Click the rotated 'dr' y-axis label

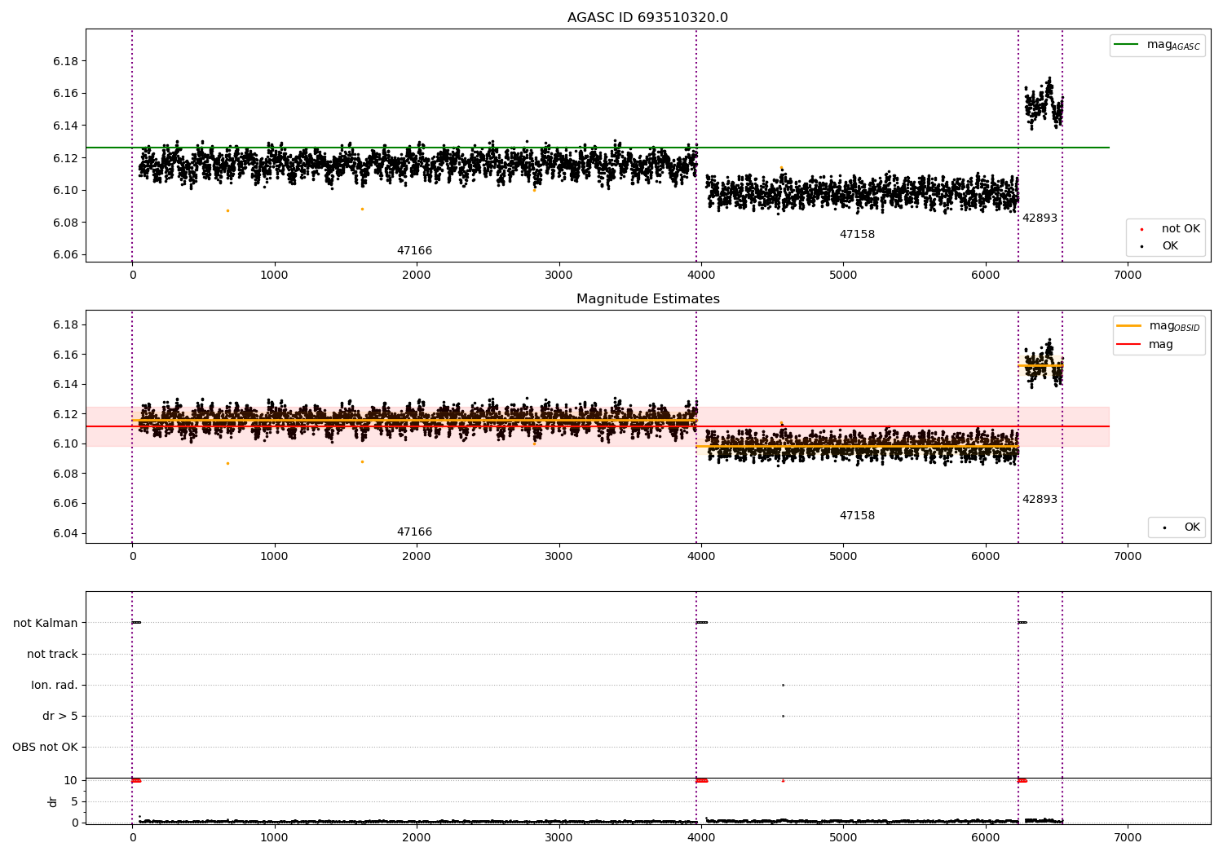53,801
